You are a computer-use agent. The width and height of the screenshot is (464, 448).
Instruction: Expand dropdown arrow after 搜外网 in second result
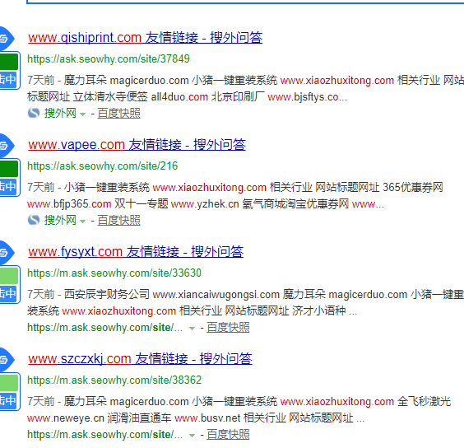(83, 222)
